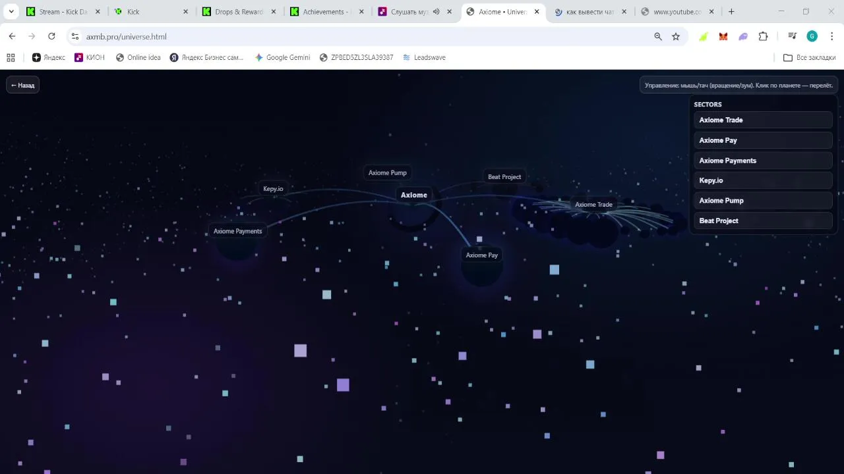This screenshot has height=474, width=844.
Task: Switch to the www.youtube.com tab
Action: point(677,11)
